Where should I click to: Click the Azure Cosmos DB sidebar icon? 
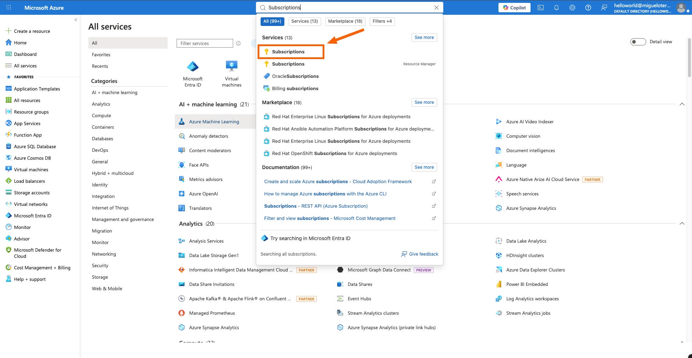point(9,158)
